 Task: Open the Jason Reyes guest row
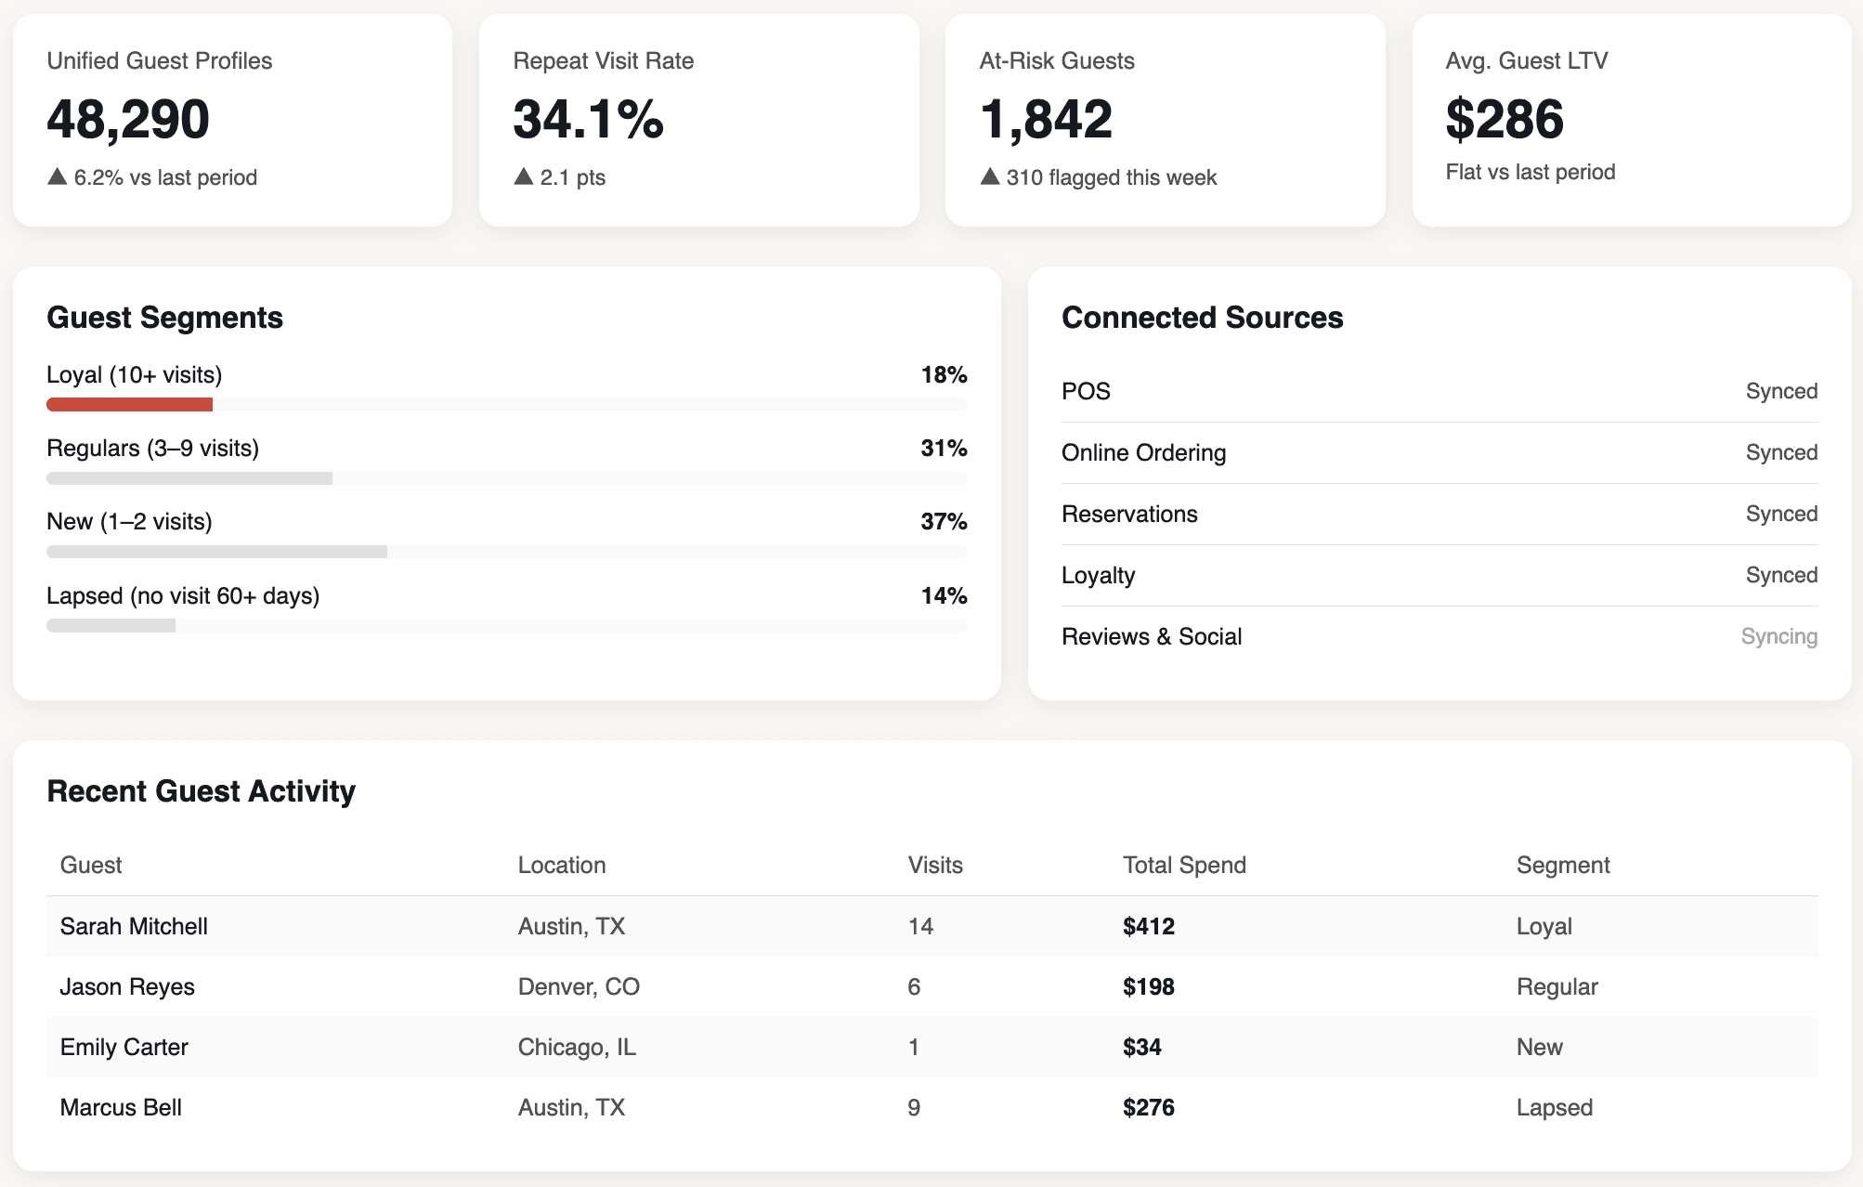pos(932,986)
